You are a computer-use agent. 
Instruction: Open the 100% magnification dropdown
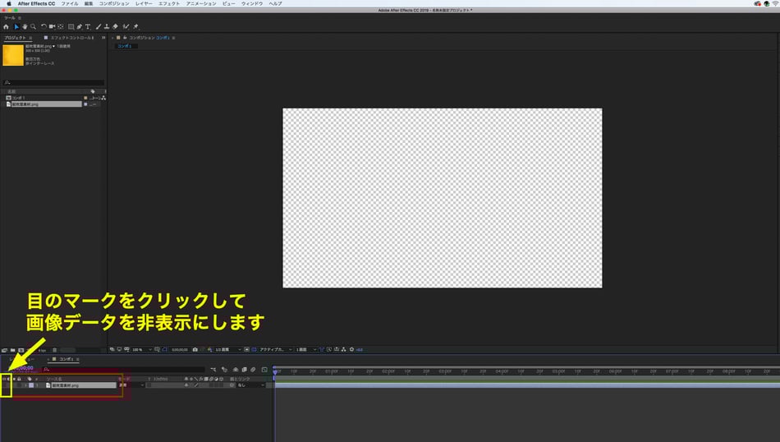coord(141,349)
